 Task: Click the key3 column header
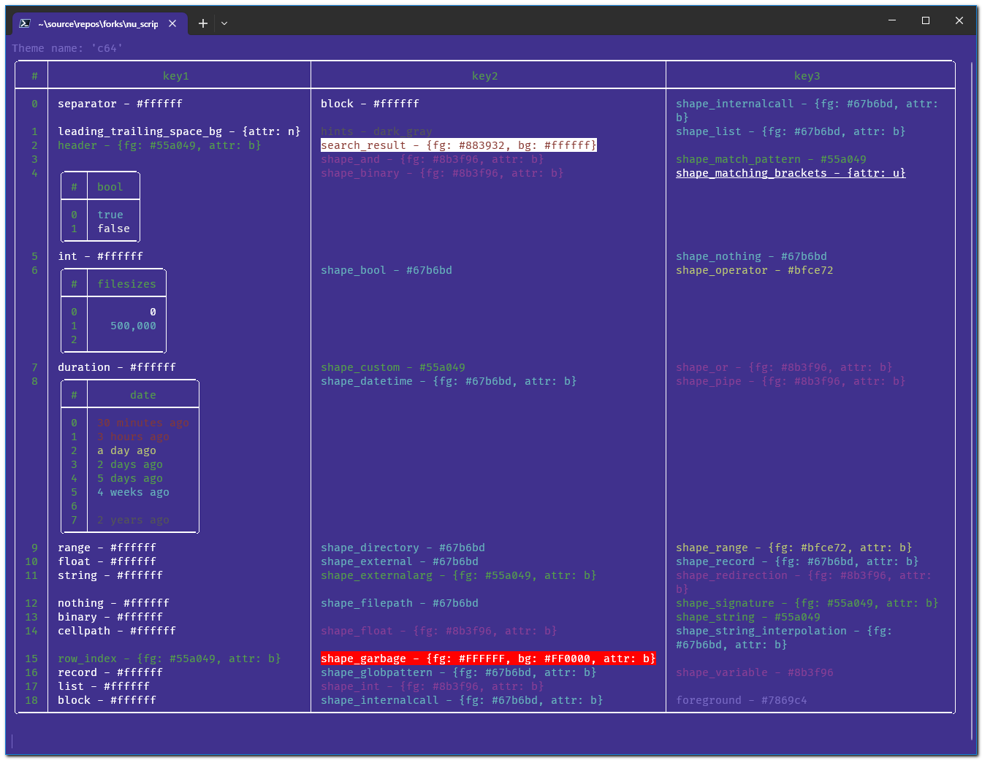(807, 76)
